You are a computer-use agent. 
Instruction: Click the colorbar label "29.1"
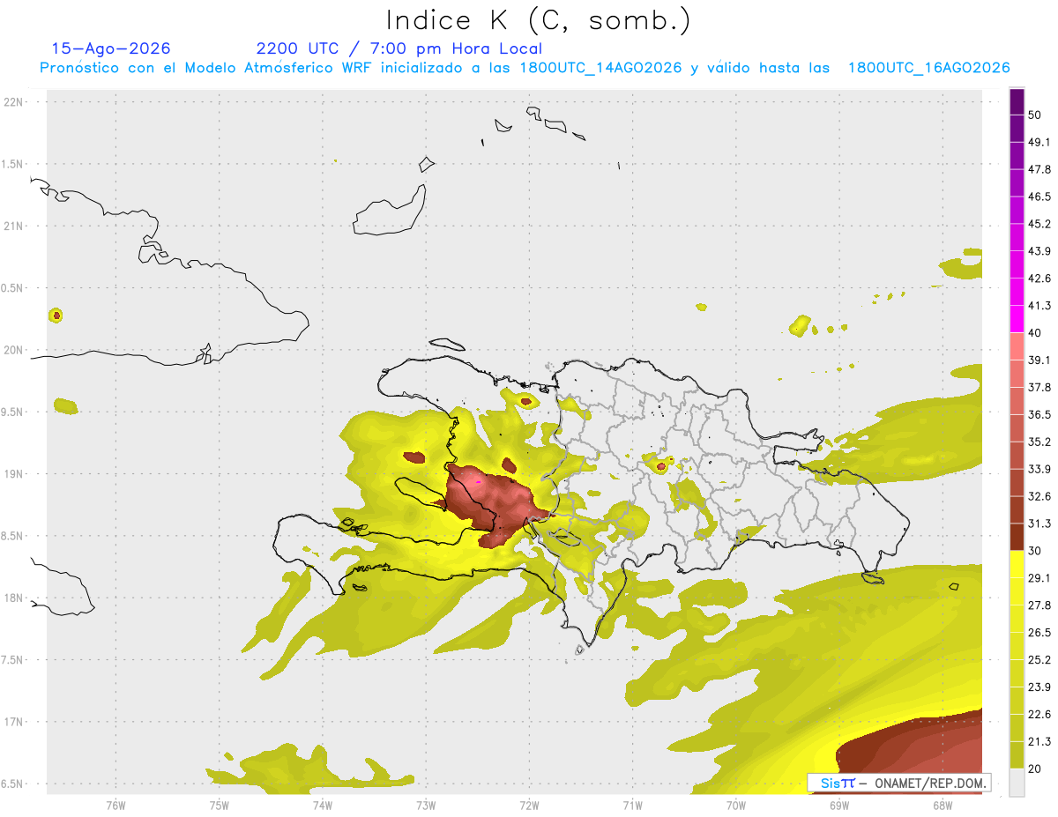click(x=1039, y=578)
